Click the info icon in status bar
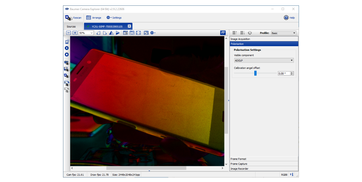 (292, 174)
